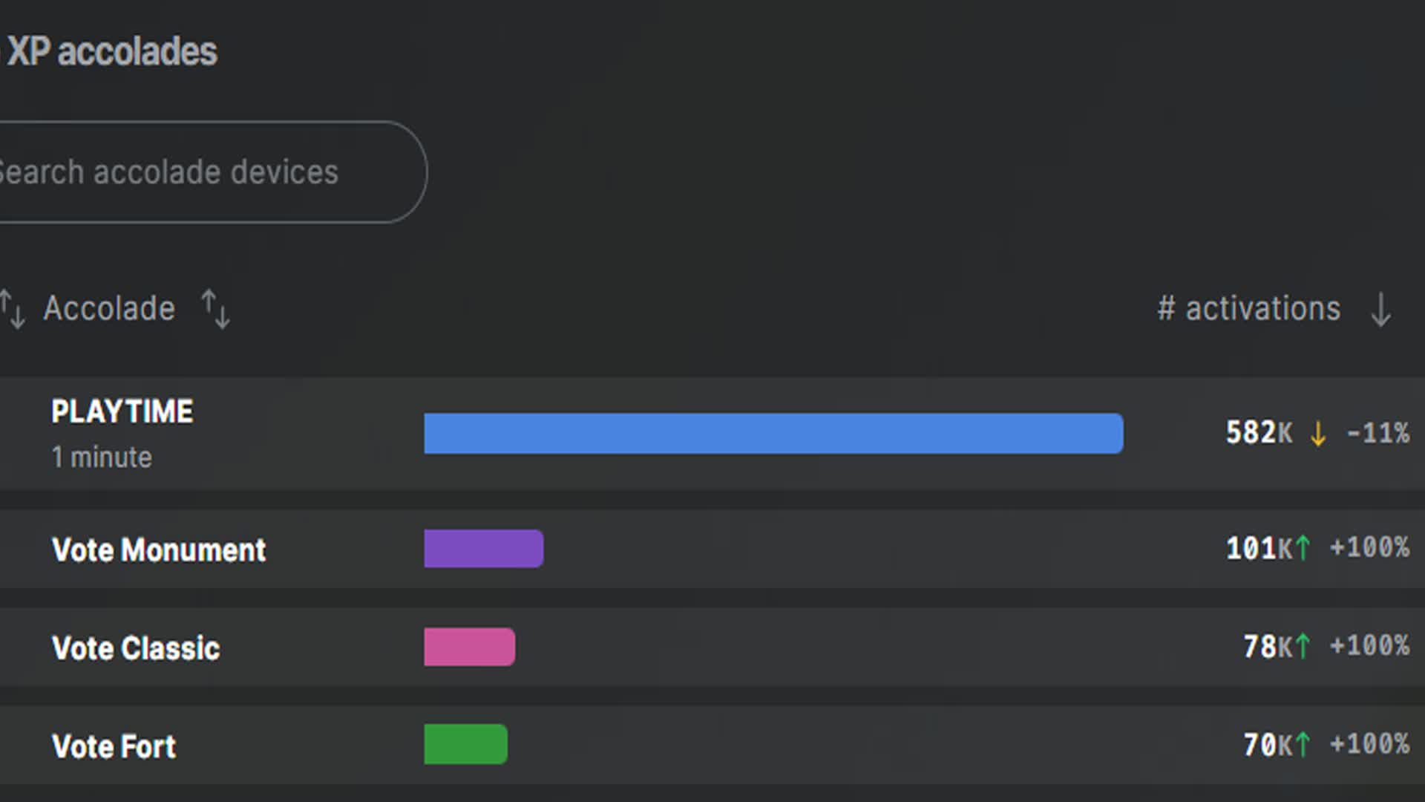Click the purple Vote Monument bar
1425x802 pixels.
[x=484, y=549]
